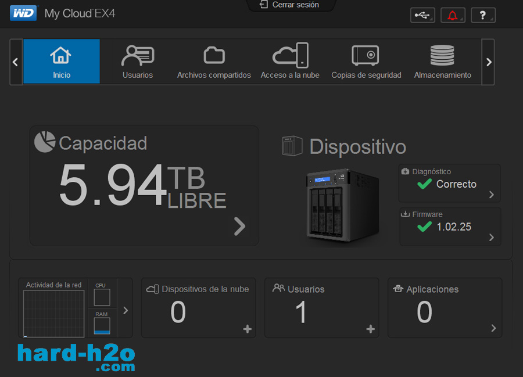Click the 5.94 TB LIBRE capacity value
Image resolution: width=523 pixels, height=377 pixels.
(x=142, y=186)
